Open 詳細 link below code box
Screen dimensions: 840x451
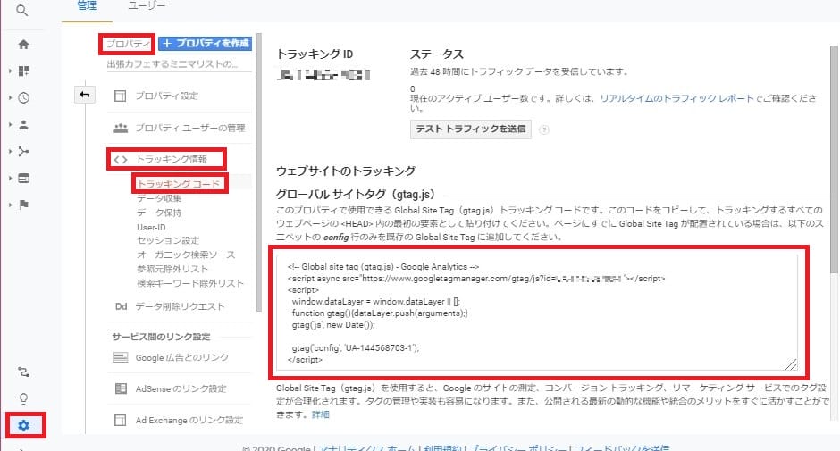tap(320, 414)
